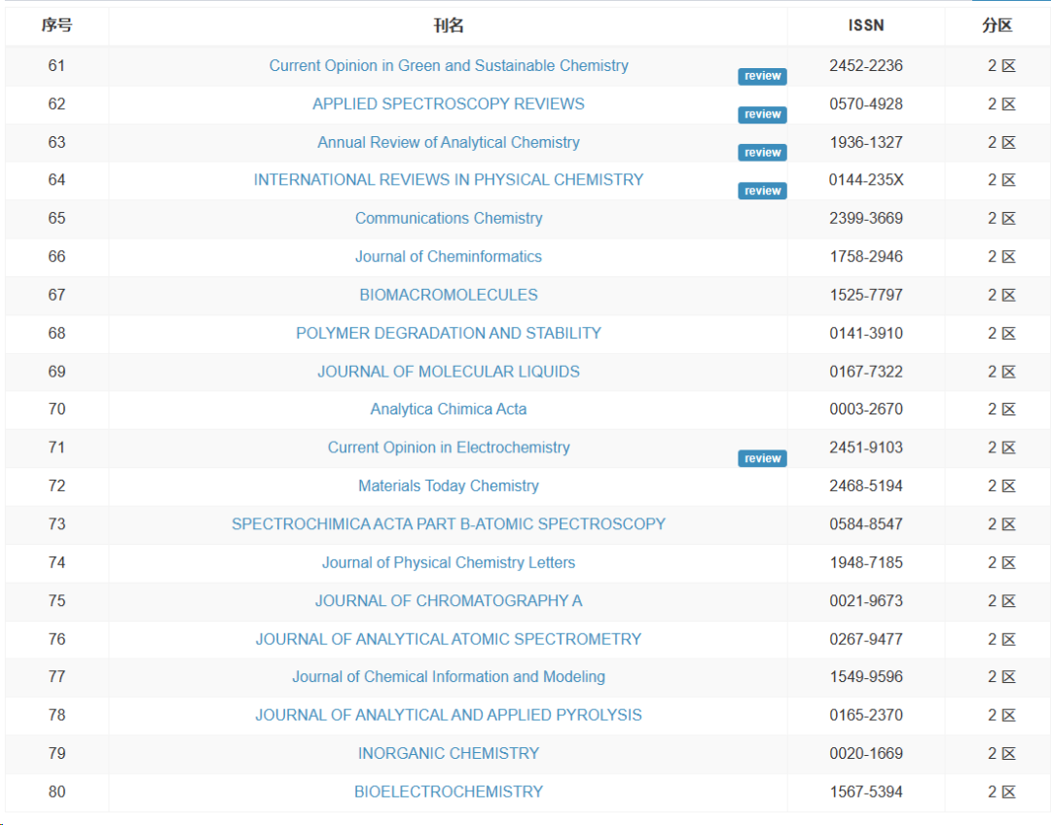Select ISSN 0020-1669 cell
The height and width of the screenshot is (825, 1051).
866,753
